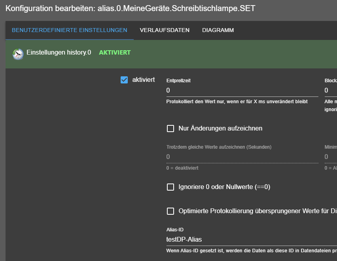Click the Blockzeit field beside Entprellzeit
The height and width of the screenshot is (261, 337).
[x=330, y=91]
